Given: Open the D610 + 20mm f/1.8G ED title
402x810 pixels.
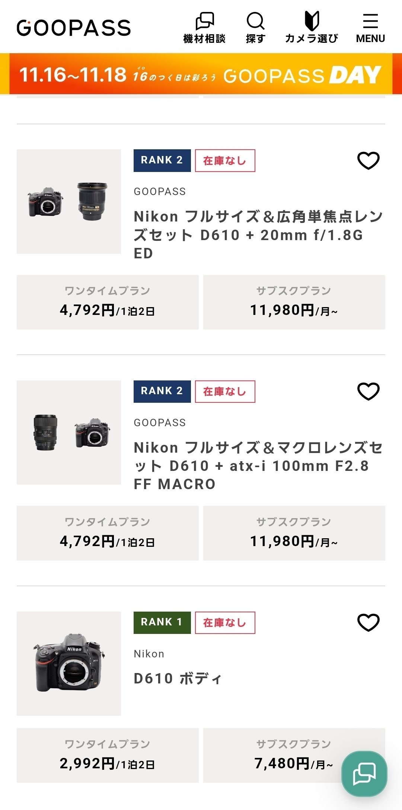Looking at the screenshot, I should click(257, 235).
